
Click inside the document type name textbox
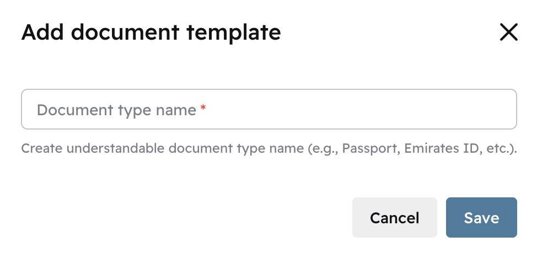268,109
